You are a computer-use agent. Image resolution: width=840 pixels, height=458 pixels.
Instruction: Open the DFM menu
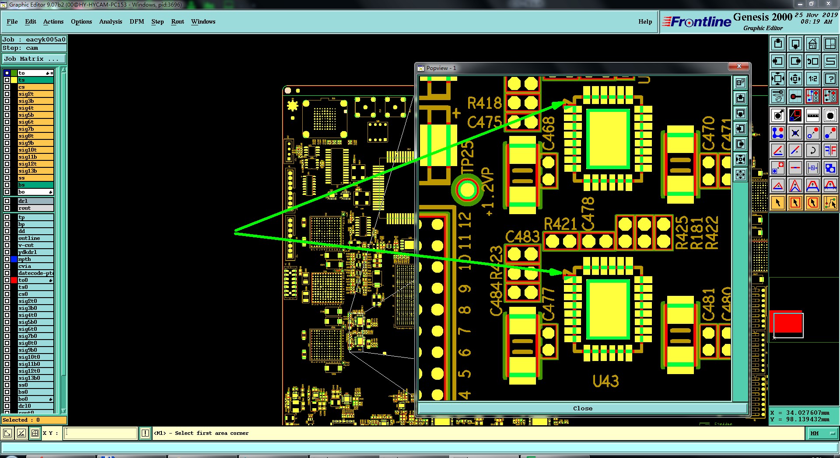(x=137, y=21)
